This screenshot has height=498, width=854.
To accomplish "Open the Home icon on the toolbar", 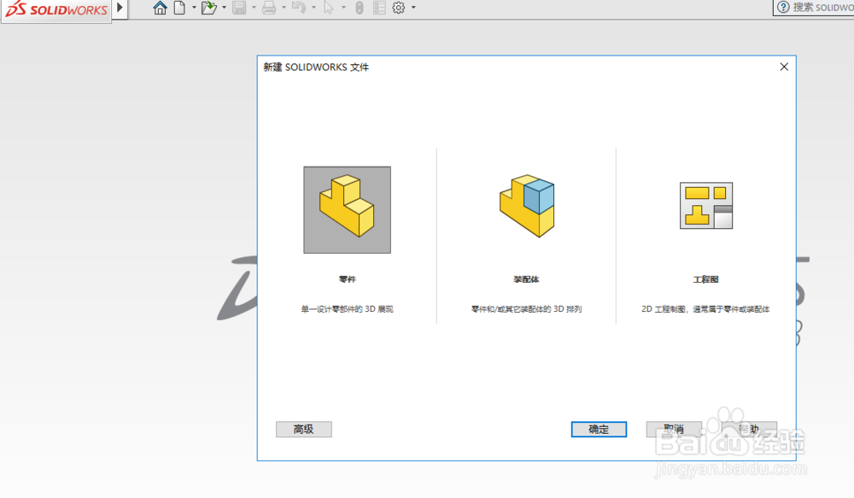I will click(x=160, y=8).
